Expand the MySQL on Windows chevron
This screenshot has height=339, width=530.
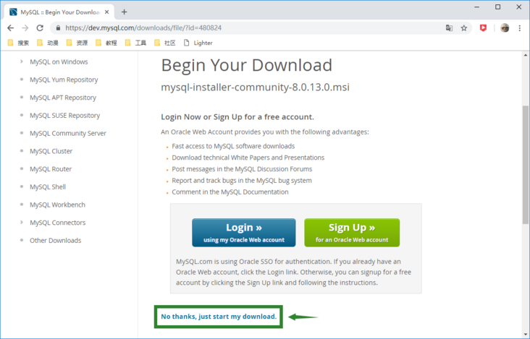pos(22,61)
